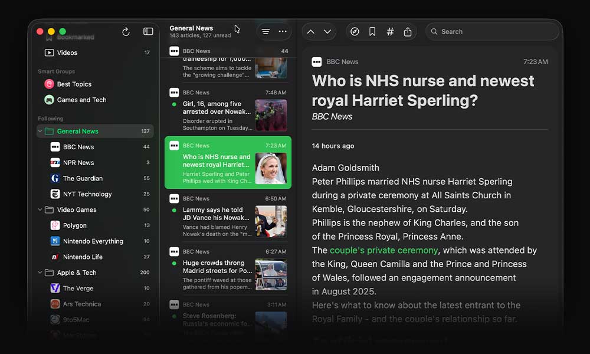Toggle unread dot on Girl, 16 article
This screenshot has height=354, width=590.
[x=174, y=104]
